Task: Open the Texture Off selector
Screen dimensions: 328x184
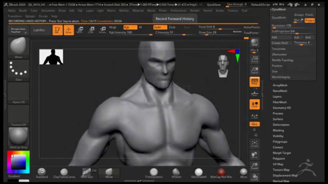Action: 18,116
